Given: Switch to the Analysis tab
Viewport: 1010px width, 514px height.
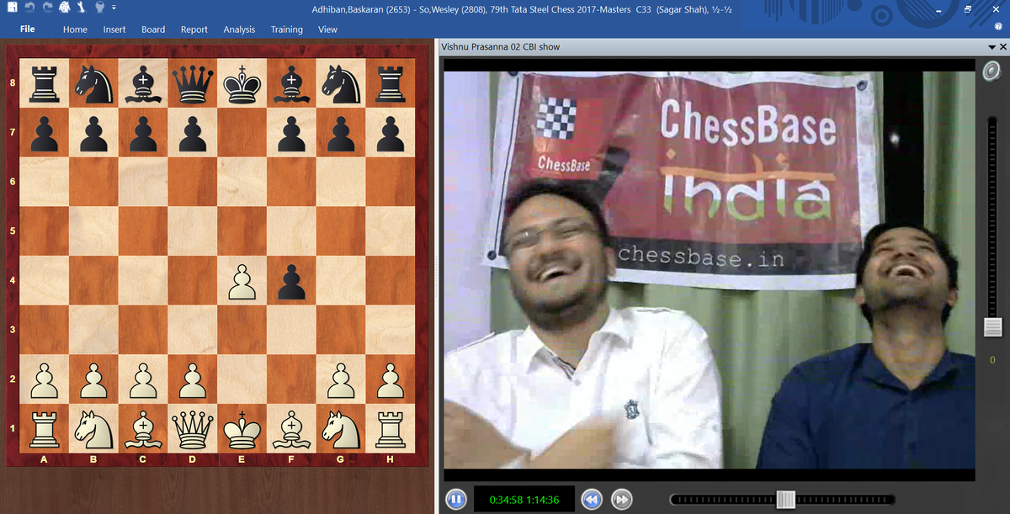Looking at the screenshot, I should (x=239, y=29).
